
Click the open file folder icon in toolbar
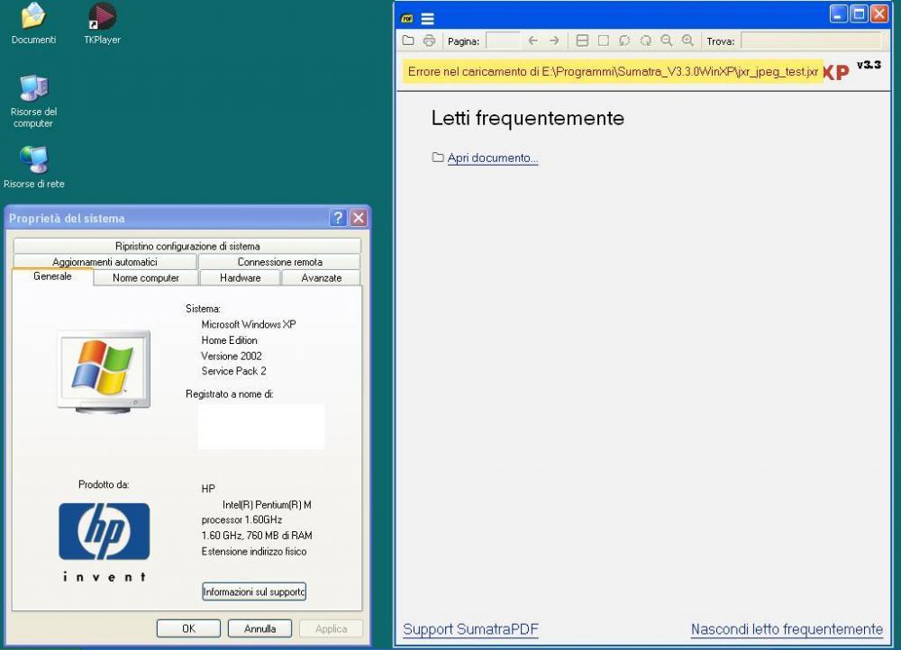[x=408, y=41]
